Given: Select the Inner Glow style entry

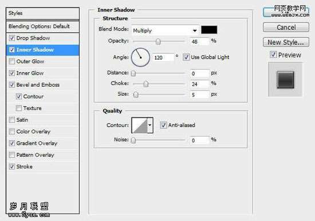Looking at the screenshot, I should [30, 73].
